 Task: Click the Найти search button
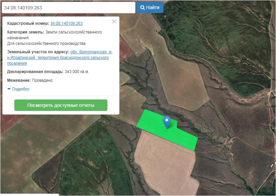tap(150, 7)
